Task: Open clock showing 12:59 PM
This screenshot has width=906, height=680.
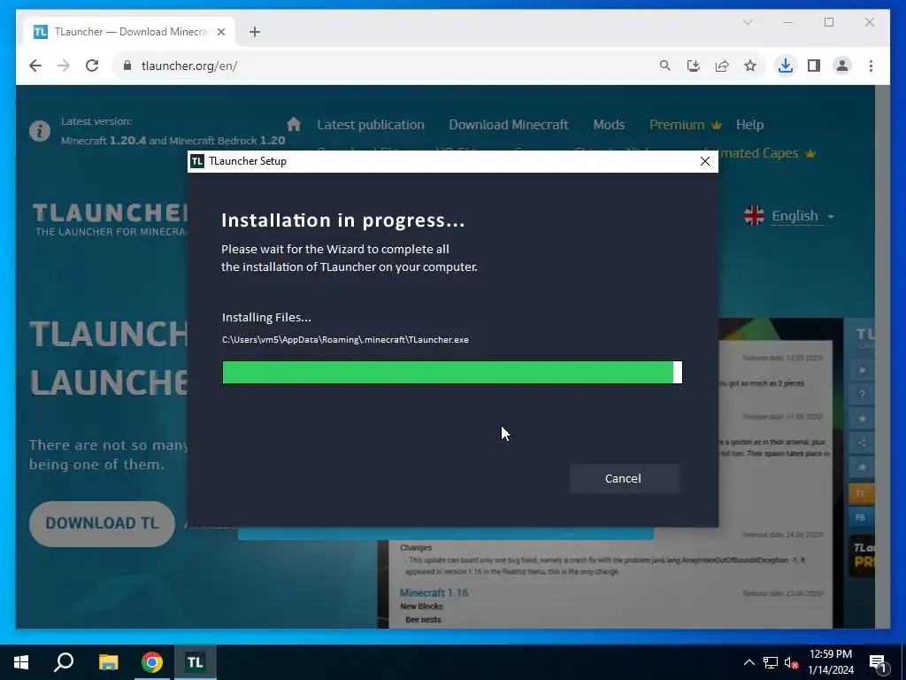Action: pos(830,662)
